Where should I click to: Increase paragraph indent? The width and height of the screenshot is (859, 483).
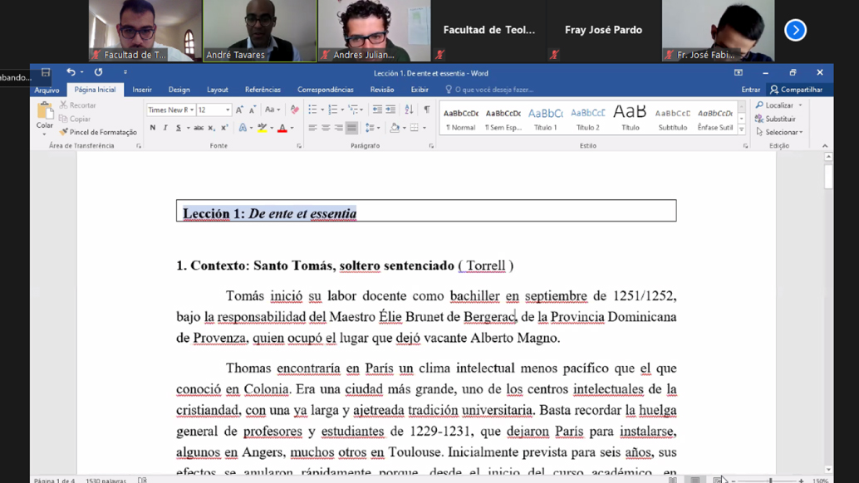click(390, 110)
